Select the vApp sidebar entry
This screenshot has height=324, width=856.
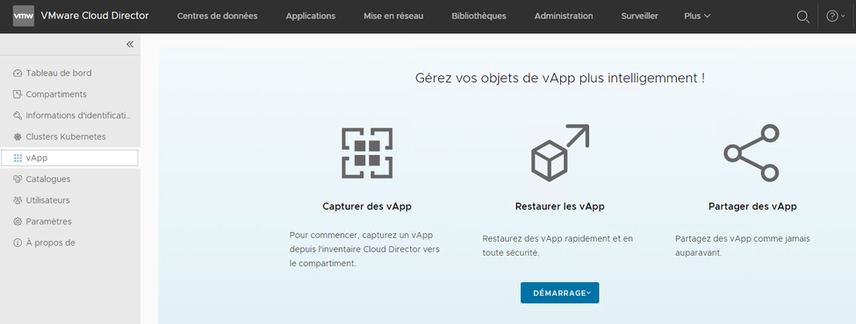click(x=70, y=158)
